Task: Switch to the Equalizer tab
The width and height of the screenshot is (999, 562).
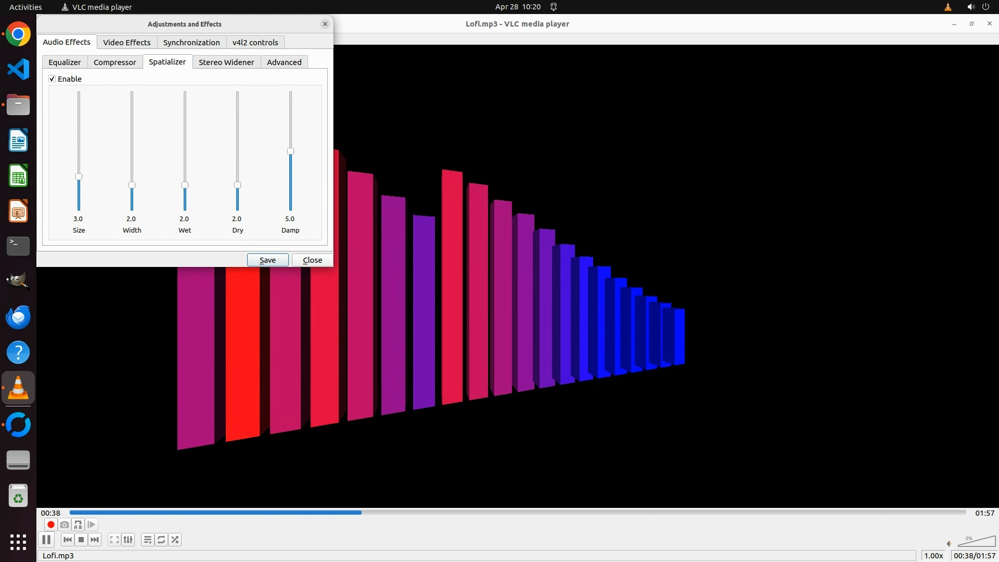Action: pos(65,62)
